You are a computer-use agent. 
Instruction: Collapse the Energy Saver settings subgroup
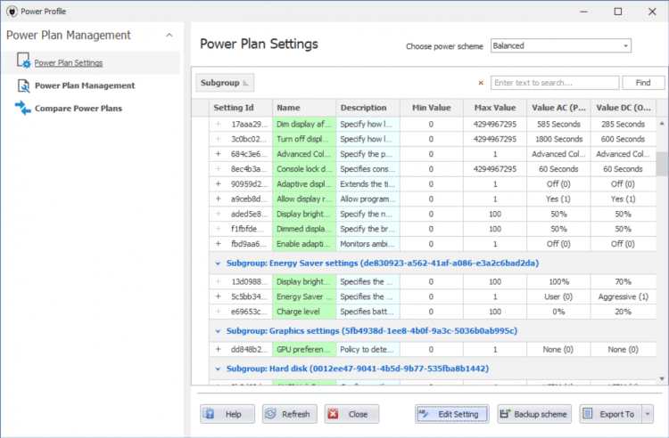218,263
